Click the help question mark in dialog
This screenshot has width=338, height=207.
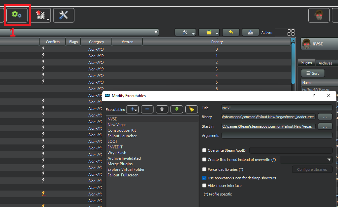[x=314, y=95]
